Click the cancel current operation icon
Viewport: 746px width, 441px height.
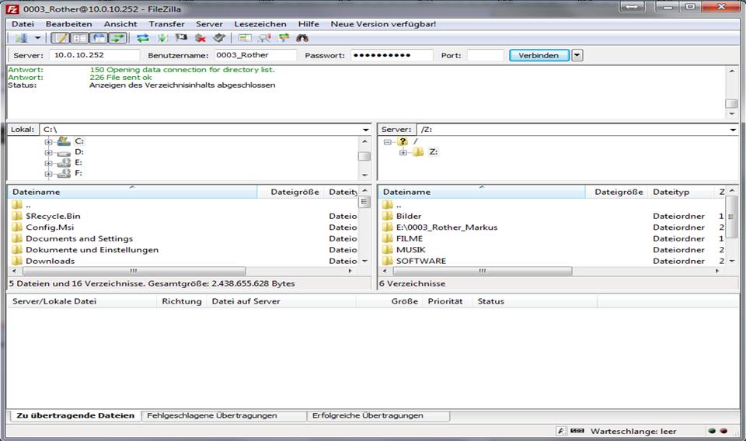181,37
